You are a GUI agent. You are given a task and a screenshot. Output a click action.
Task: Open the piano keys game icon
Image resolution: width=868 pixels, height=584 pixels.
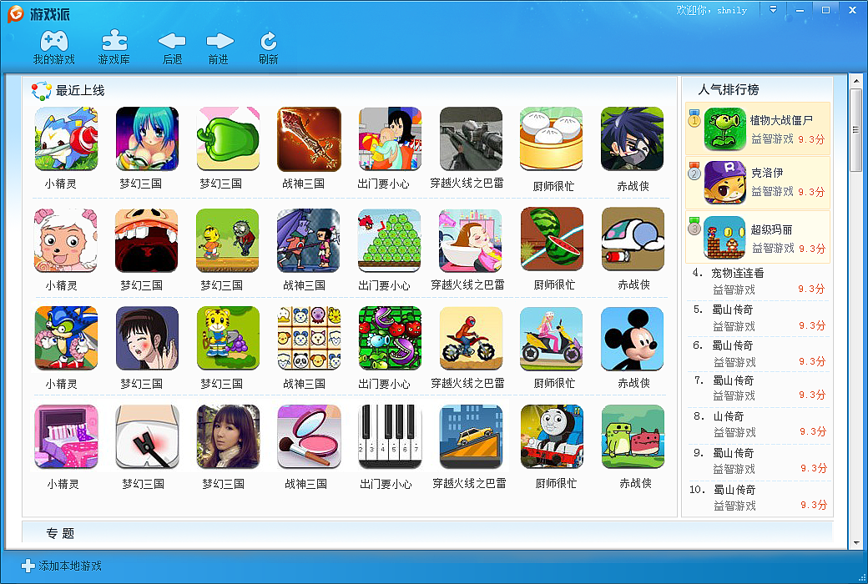pos(390,437)
